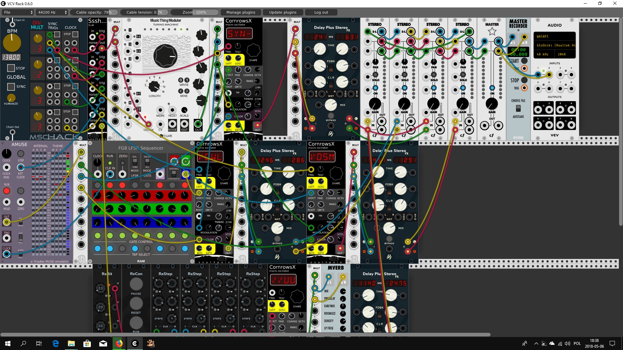This screenshot has height=350, width=623.
Task: Click the Zoom slider
Action: [195, 12]
